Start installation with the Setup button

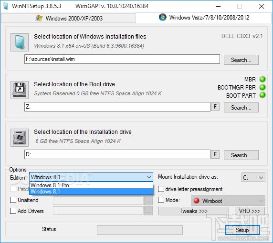coord(242,230)
